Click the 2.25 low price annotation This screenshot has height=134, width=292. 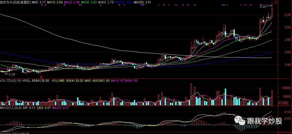click(12, 74)
